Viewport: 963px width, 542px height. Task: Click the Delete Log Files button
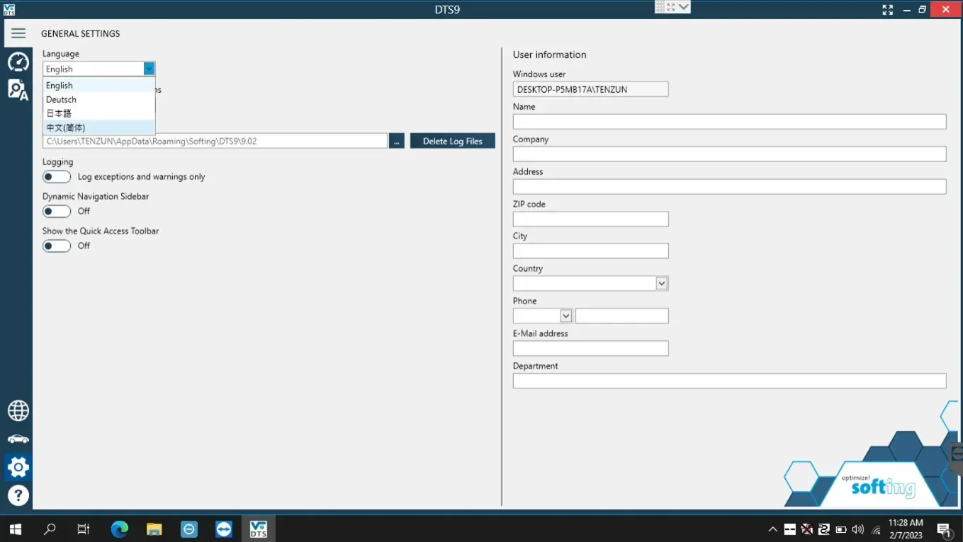point(453,141)
